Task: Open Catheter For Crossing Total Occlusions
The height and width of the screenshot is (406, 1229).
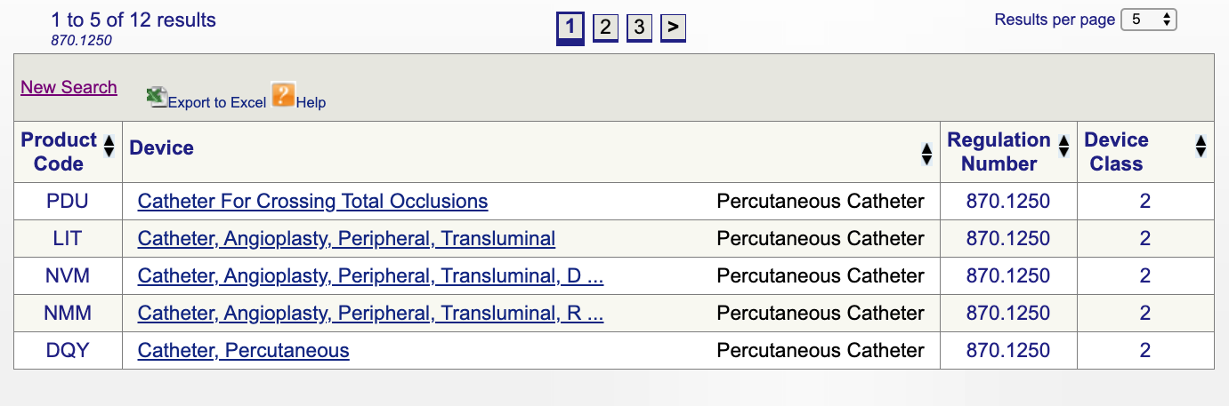Action: coord(312,202)
